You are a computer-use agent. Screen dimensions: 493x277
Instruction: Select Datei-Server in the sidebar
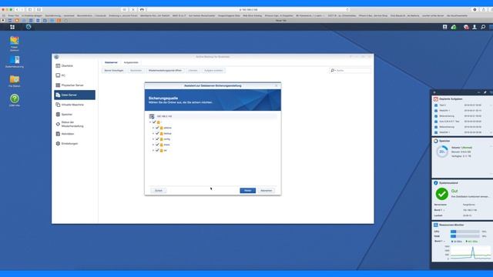coord(75,95)
